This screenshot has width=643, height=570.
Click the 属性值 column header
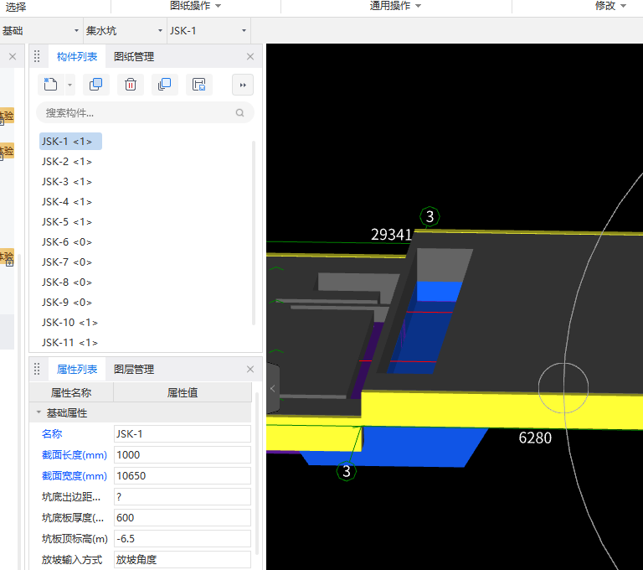point(183,393)
